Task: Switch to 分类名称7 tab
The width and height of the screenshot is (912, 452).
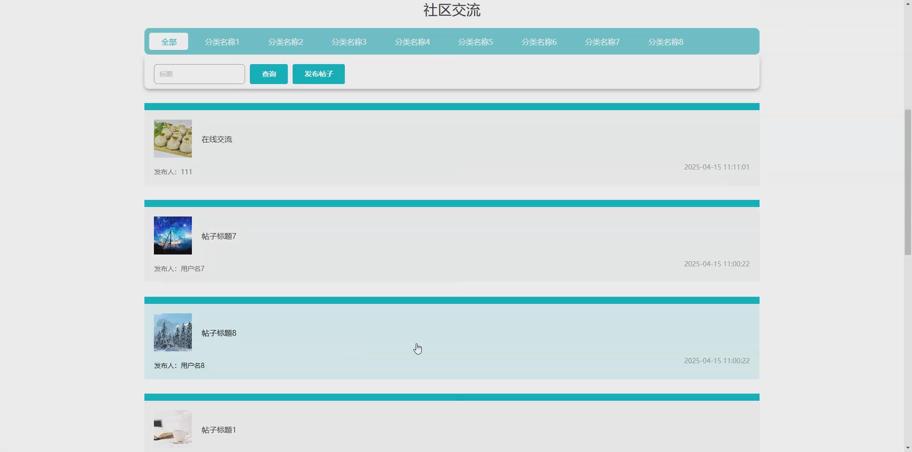Action: coord(602,42)
